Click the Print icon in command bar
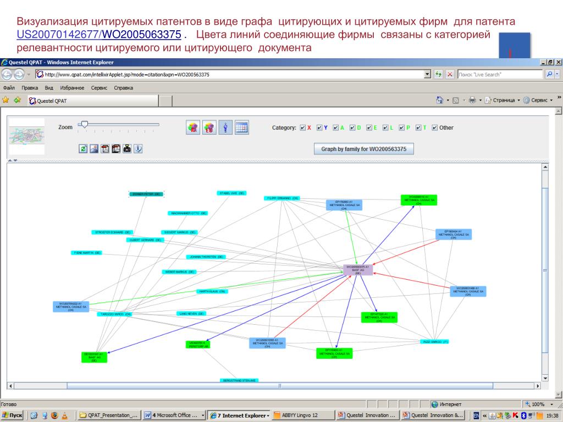Image resolution: width=563 pixels, height=422 pixels. (x=472, y=100)
